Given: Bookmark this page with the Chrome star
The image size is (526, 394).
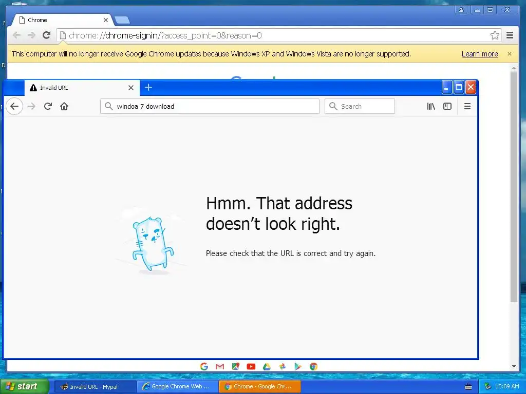Looking at the screenshot, I should point(495,35).
